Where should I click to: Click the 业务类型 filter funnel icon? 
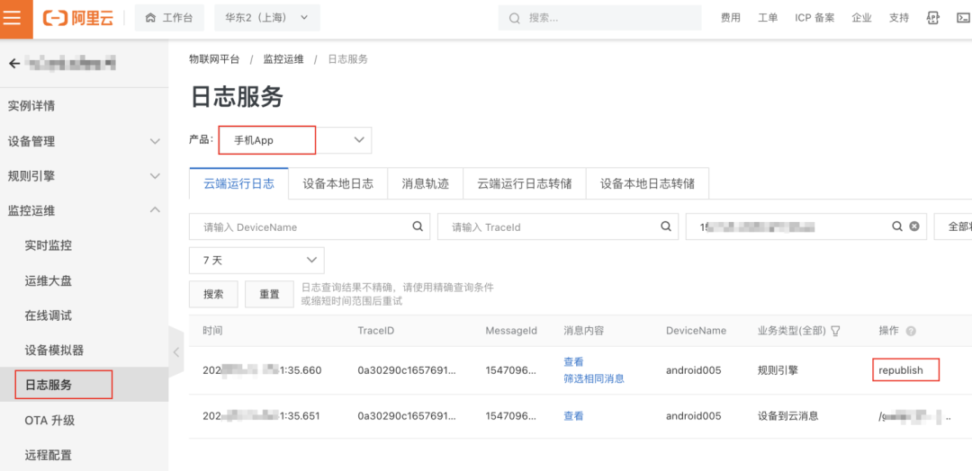[835, 331]
